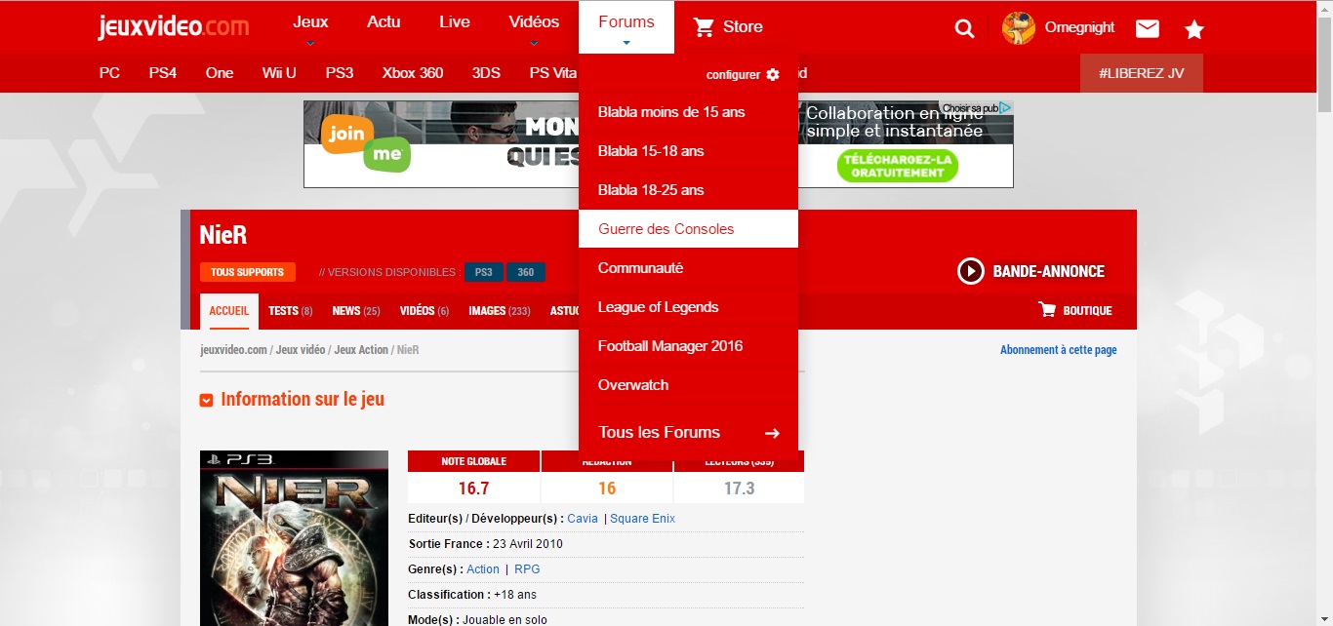Click Abonnement à cette page link
This screenshot has width=1333, height=626.
[x=1059, y=350]
